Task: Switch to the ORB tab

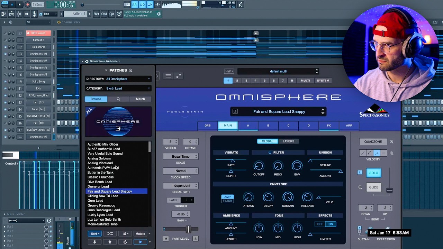Action: tap(208, 126)
